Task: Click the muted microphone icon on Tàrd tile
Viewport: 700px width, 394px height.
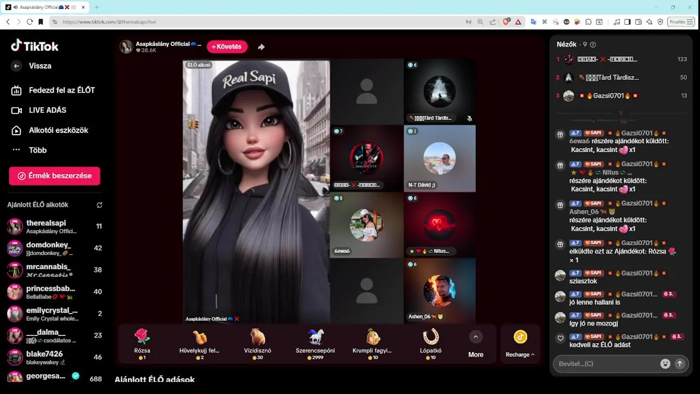Action: tap(469, 118)
